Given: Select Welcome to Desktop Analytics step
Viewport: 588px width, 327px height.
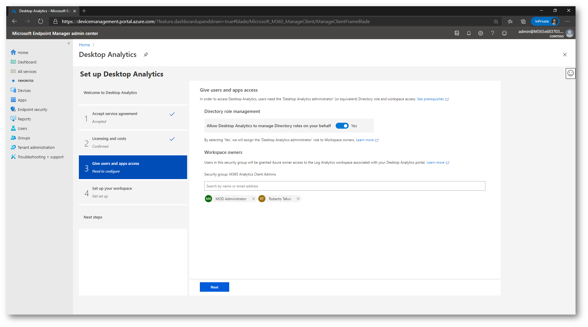Looking at the screenshot, I should coord(133,92).
